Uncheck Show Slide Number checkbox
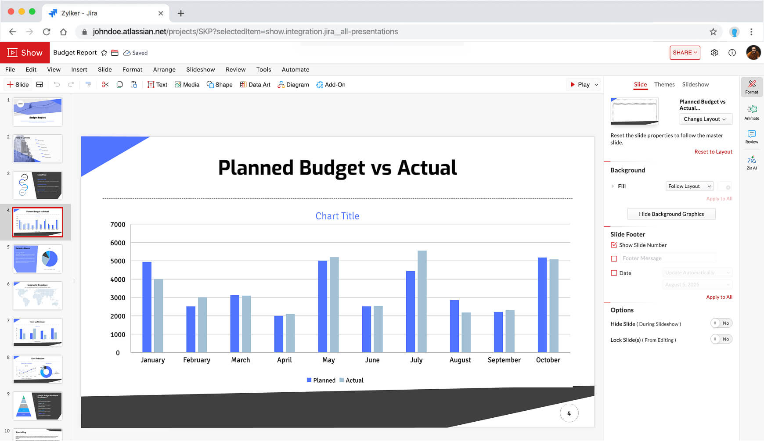Image resolution: width=764 pixels, height=441 pixels. click(x=614, y=245)
